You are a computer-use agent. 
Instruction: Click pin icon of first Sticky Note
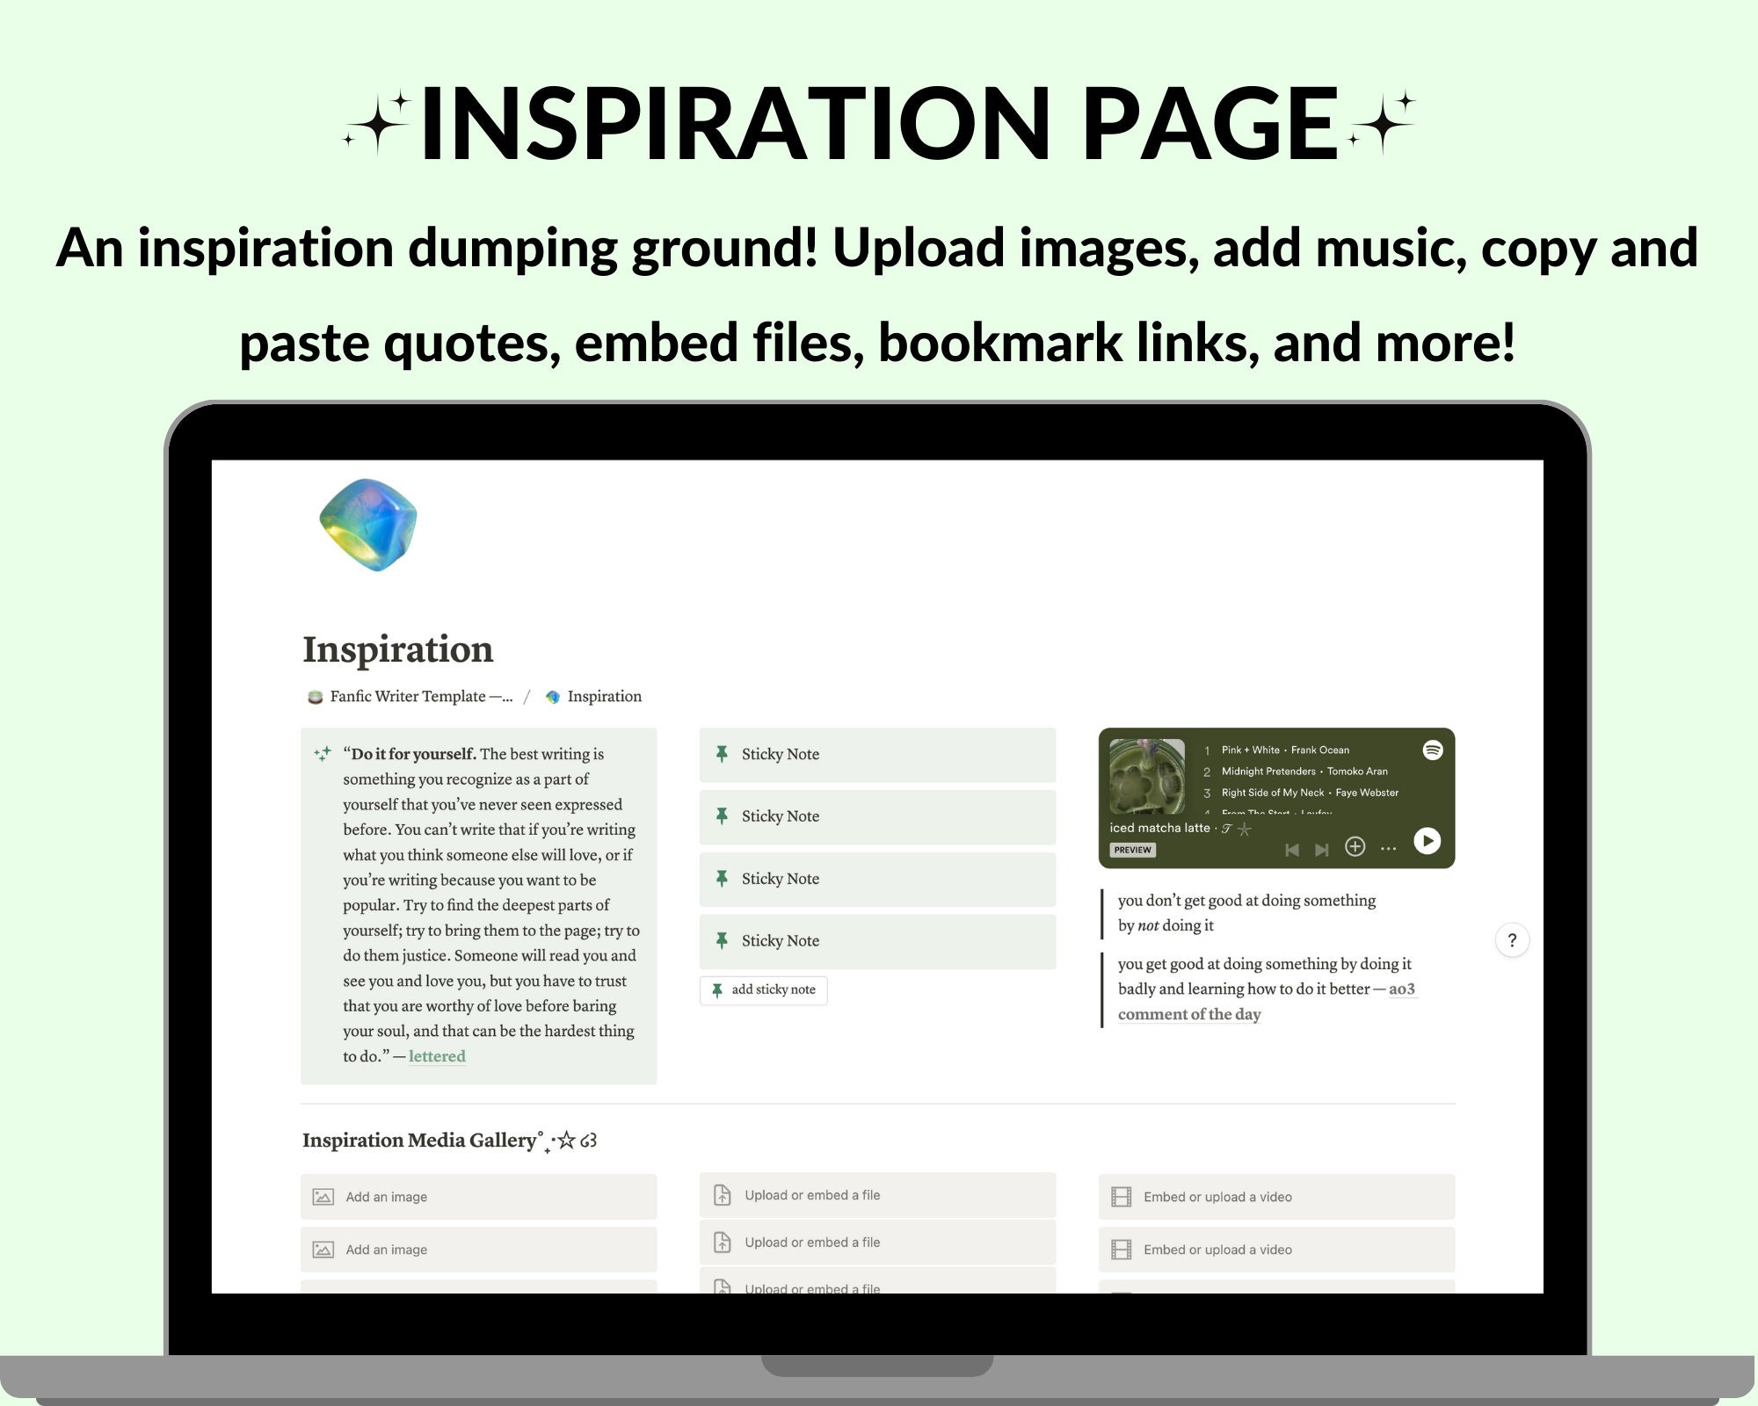(x=722, y=754)
